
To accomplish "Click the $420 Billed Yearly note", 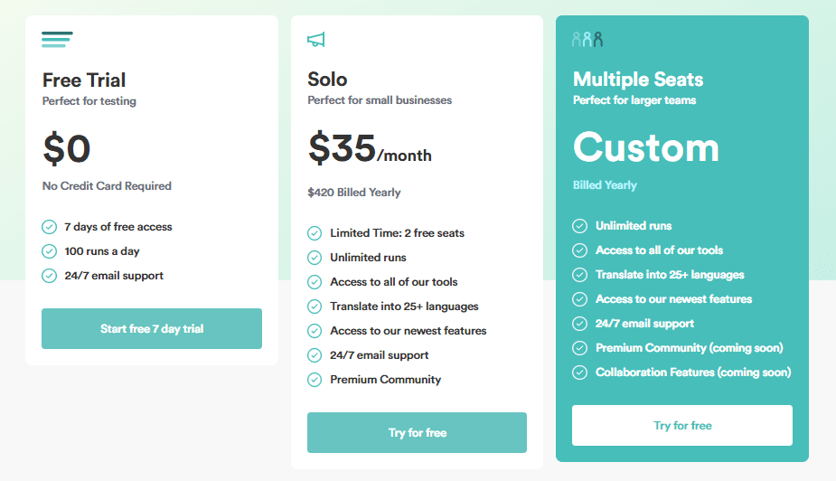I will (x=354, y=193).
